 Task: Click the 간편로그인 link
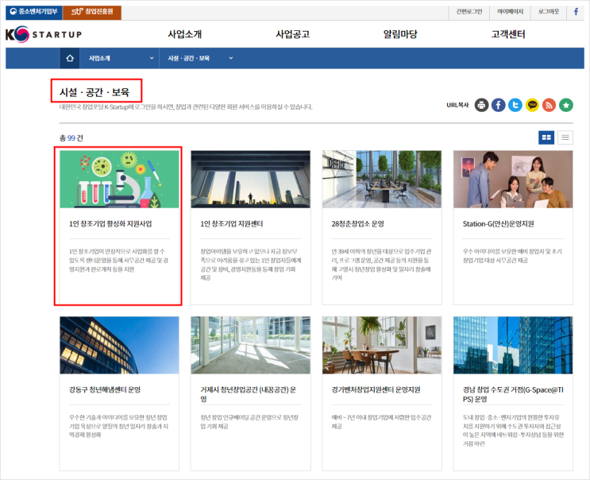(469, 12)
